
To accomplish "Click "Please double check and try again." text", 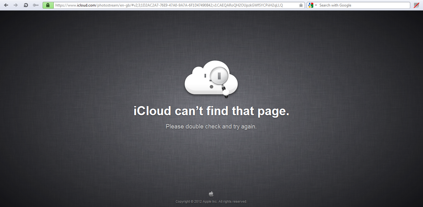I will pos(211,127).
